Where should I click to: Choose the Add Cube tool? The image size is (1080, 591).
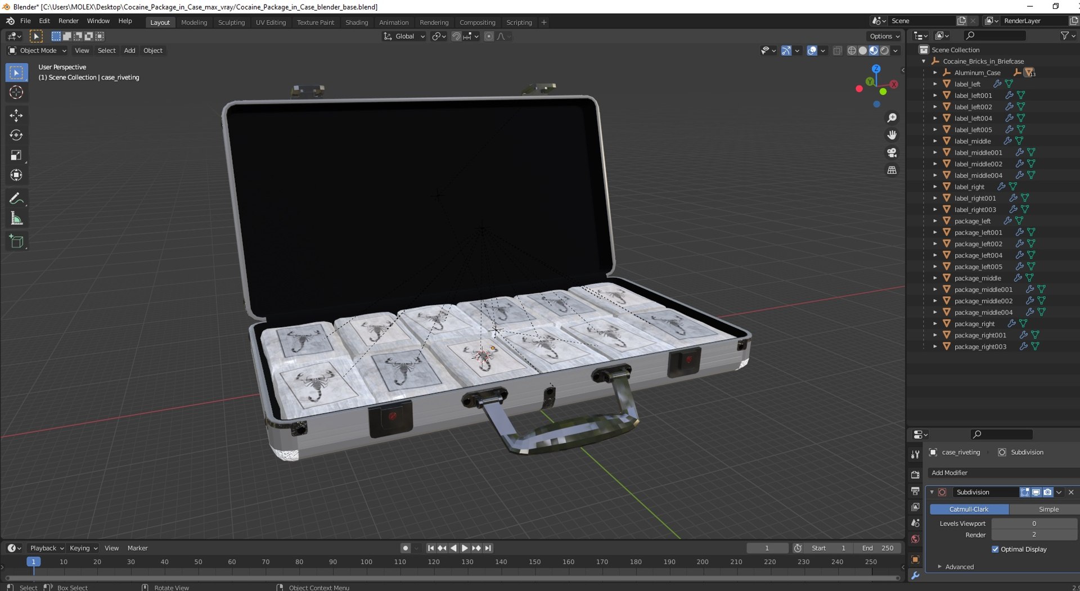(x=16, y=242)
